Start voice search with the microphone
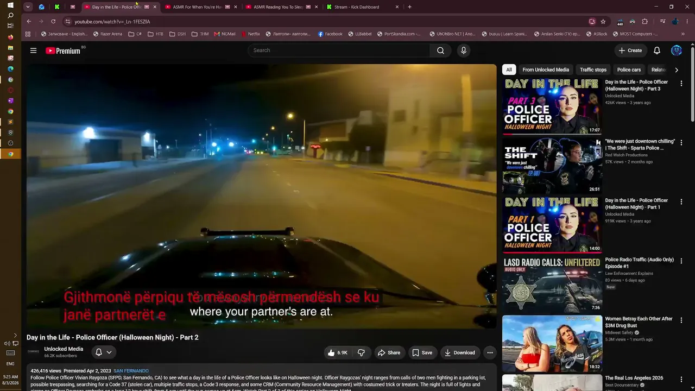The height and width of the screenshot is (391, 695). pyautogui.click(x=463, y=51)
